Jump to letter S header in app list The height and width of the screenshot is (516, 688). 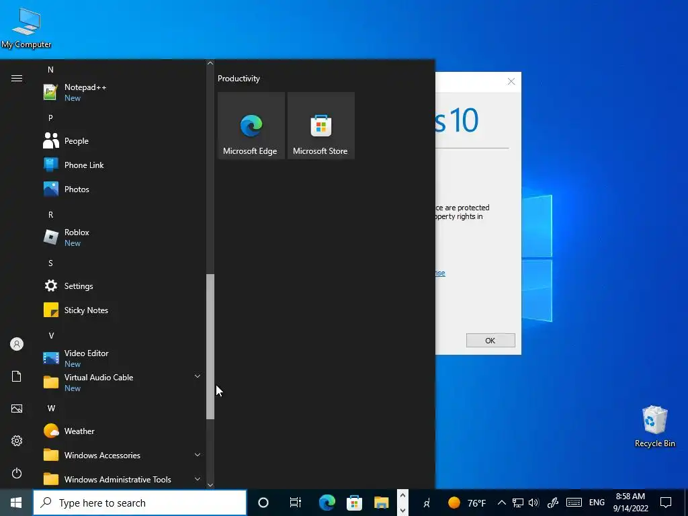[50, 263]
